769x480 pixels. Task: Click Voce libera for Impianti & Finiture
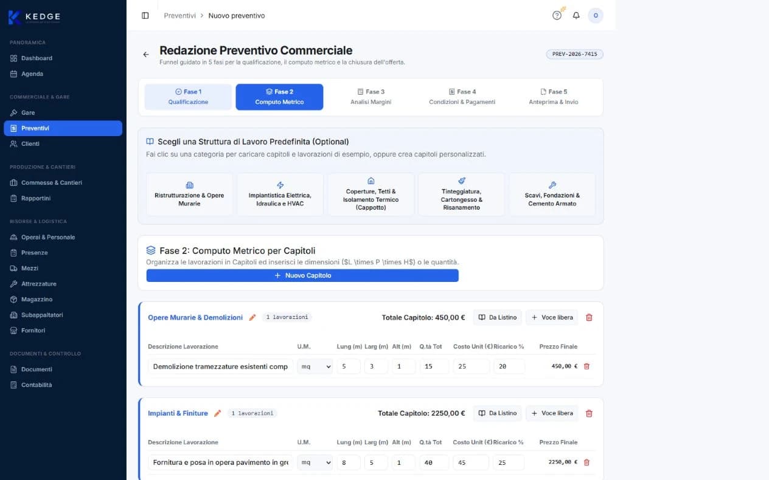pyautogui.click(x=552, y=413)
